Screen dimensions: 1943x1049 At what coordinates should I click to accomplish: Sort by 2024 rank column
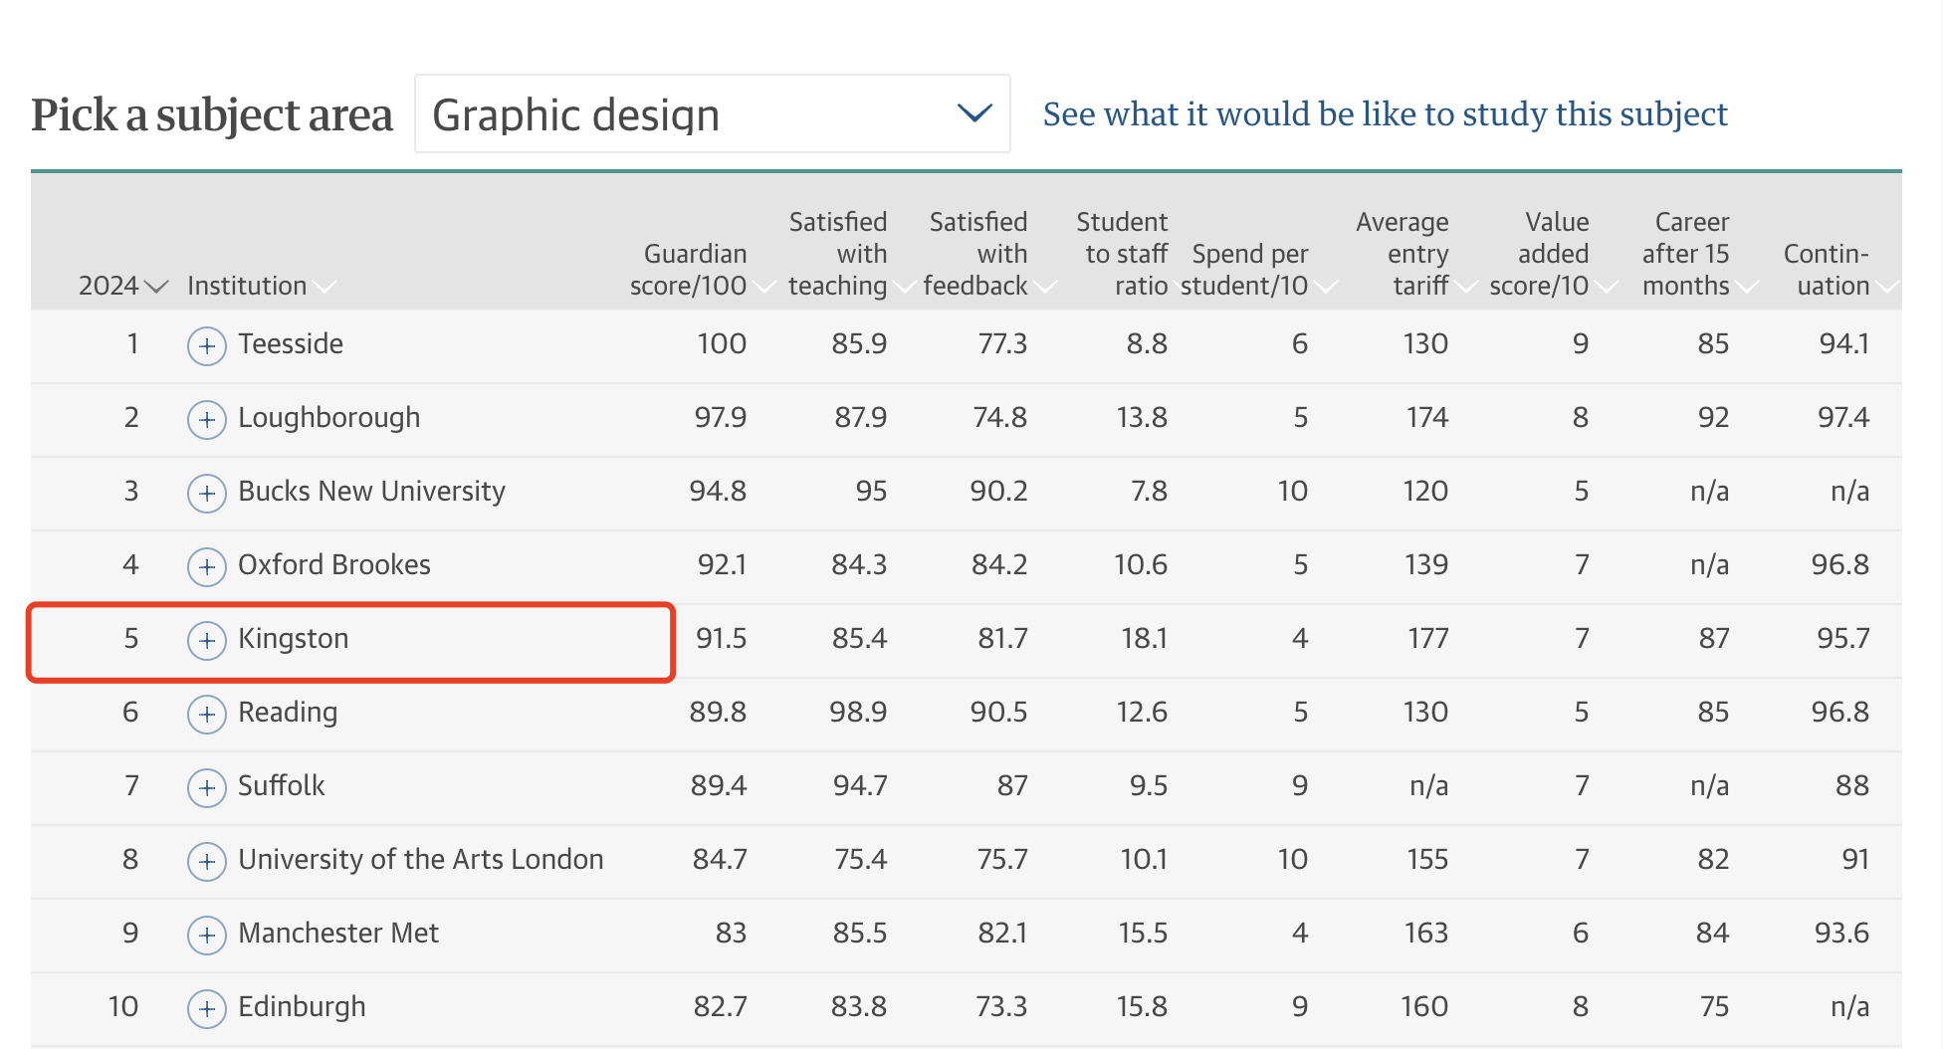coord(122,286)
